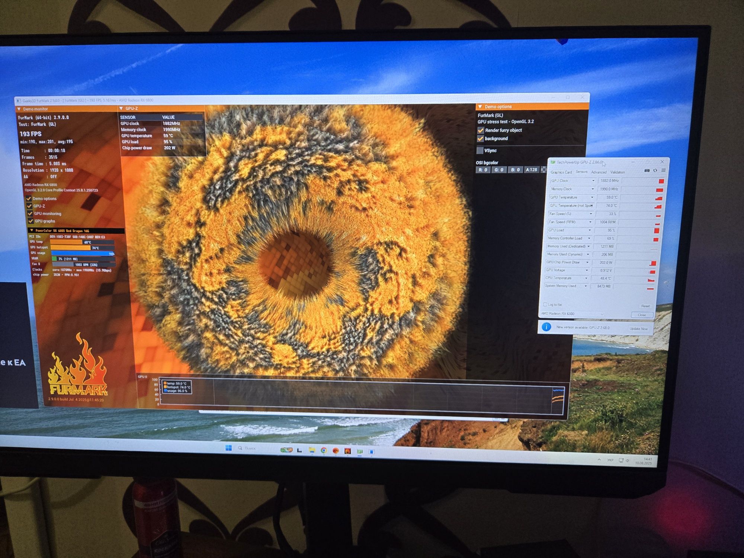The width and height of the screenshot is (744, 558).
Task: Click the G: 0 bgcolor field
Action: [499, 170]
